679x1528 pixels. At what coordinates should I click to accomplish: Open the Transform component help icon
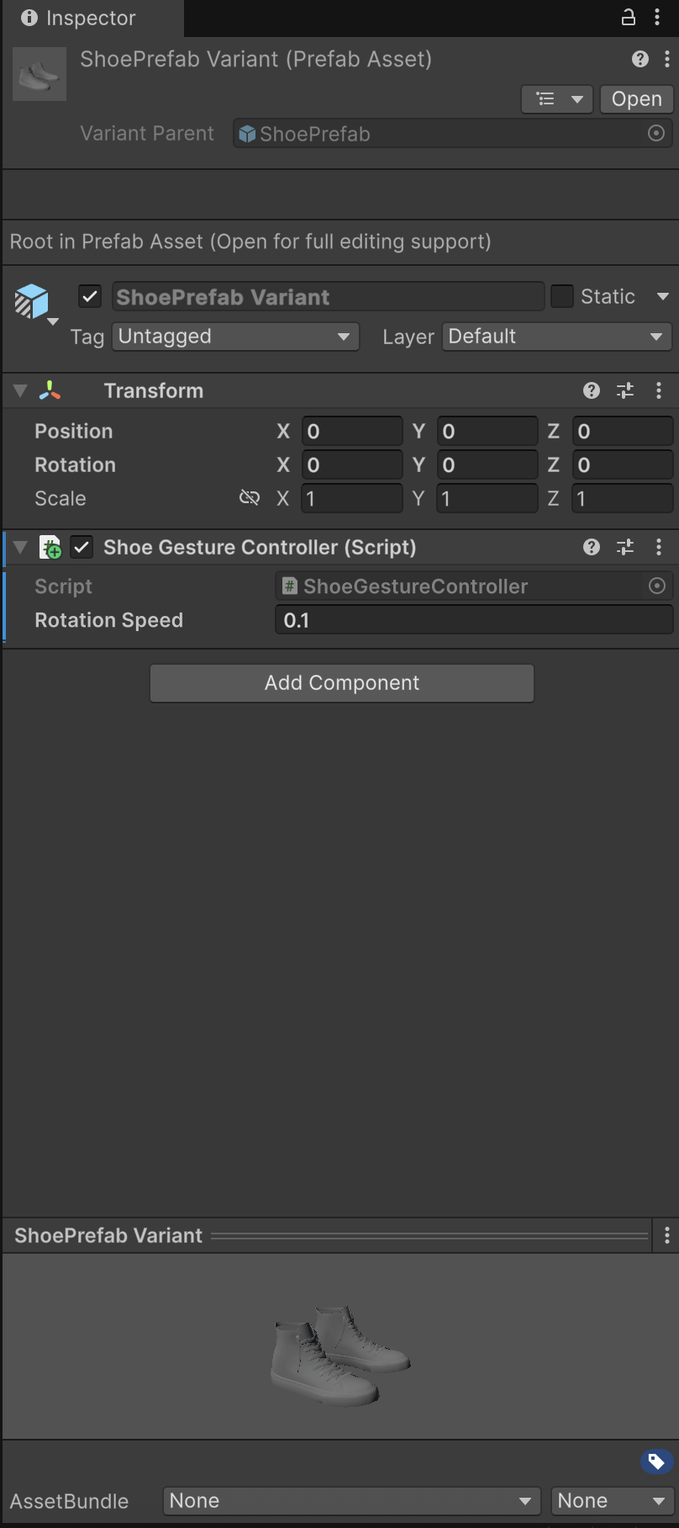coord(592,390)
